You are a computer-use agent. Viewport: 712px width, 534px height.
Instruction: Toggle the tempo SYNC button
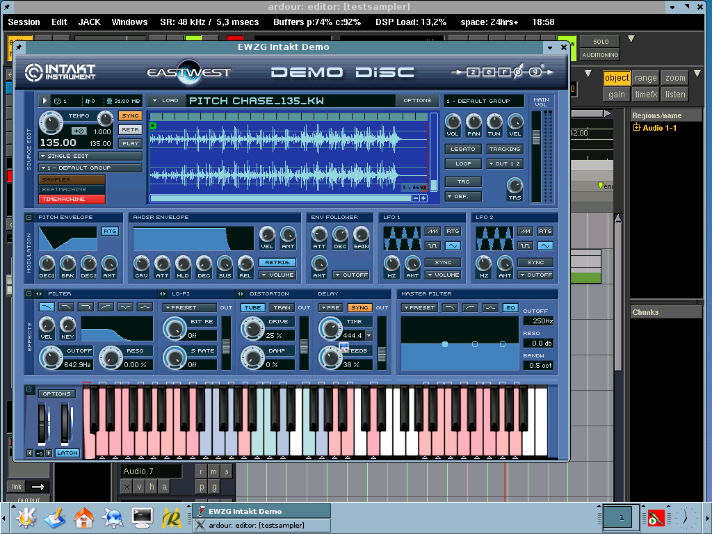(x=130, y=115)
